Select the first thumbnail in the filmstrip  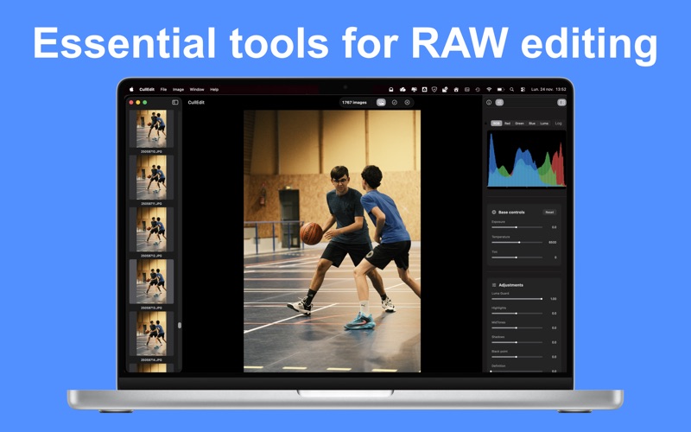point(151,128)
